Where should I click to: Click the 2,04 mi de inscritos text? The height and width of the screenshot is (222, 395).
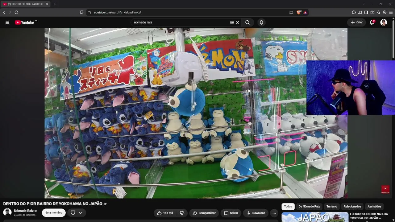(25, 215)
